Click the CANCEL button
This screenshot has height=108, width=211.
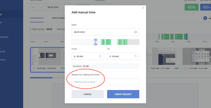click(88, 94)
